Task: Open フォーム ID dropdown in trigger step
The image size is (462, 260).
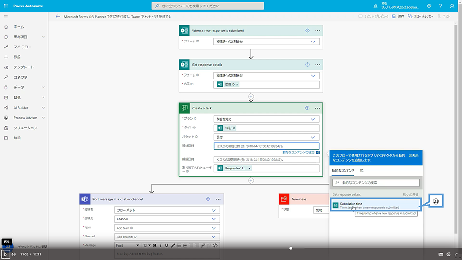Action: 267,42
